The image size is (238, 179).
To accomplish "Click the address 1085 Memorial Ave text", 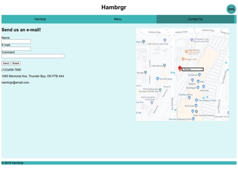I will (33, 76).
